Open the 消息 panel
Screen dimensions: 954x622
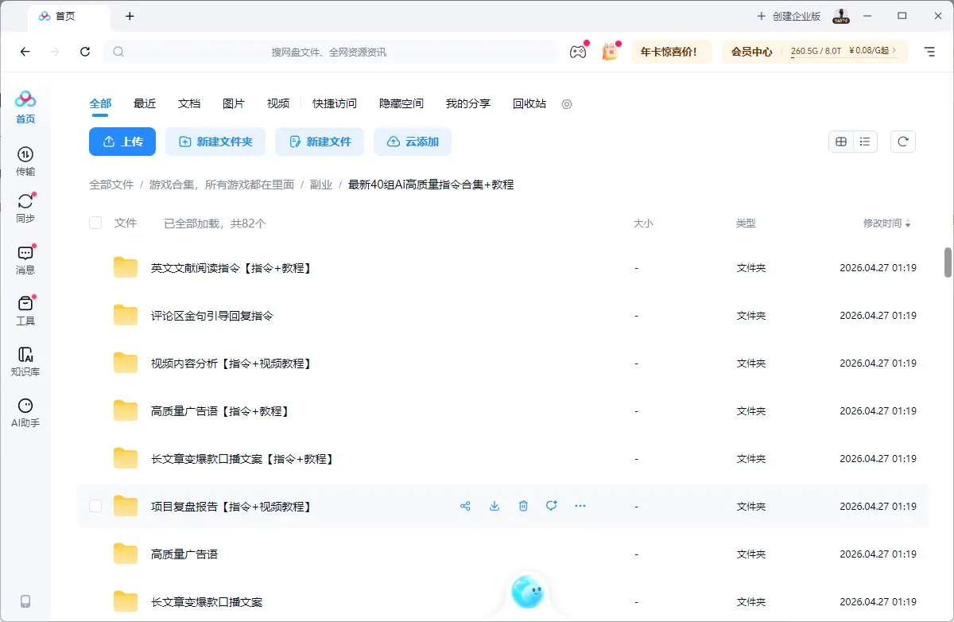tap(25, 260)
